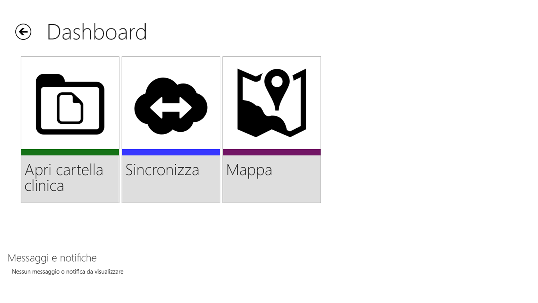Click the "Nessun messaggio o notifica" text

point(68,272)
